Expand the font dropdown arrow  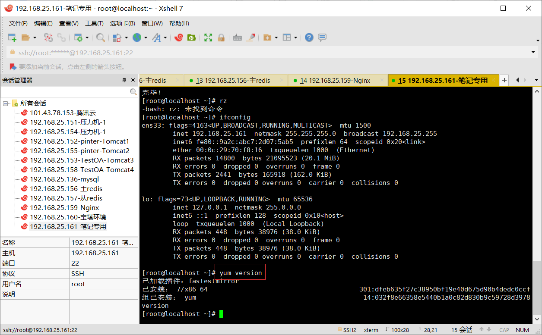coord(165,38)
